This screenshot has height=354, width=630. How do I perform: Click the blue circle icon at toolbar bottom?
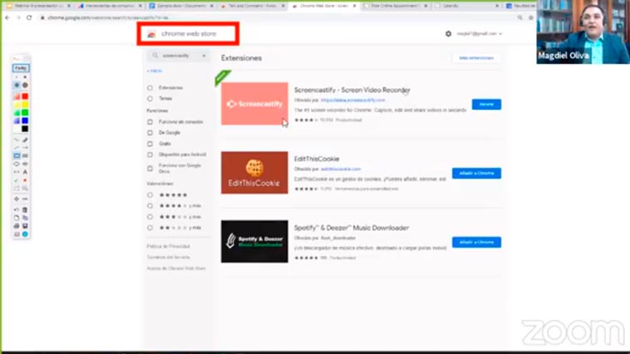click(x=25, y=234)
